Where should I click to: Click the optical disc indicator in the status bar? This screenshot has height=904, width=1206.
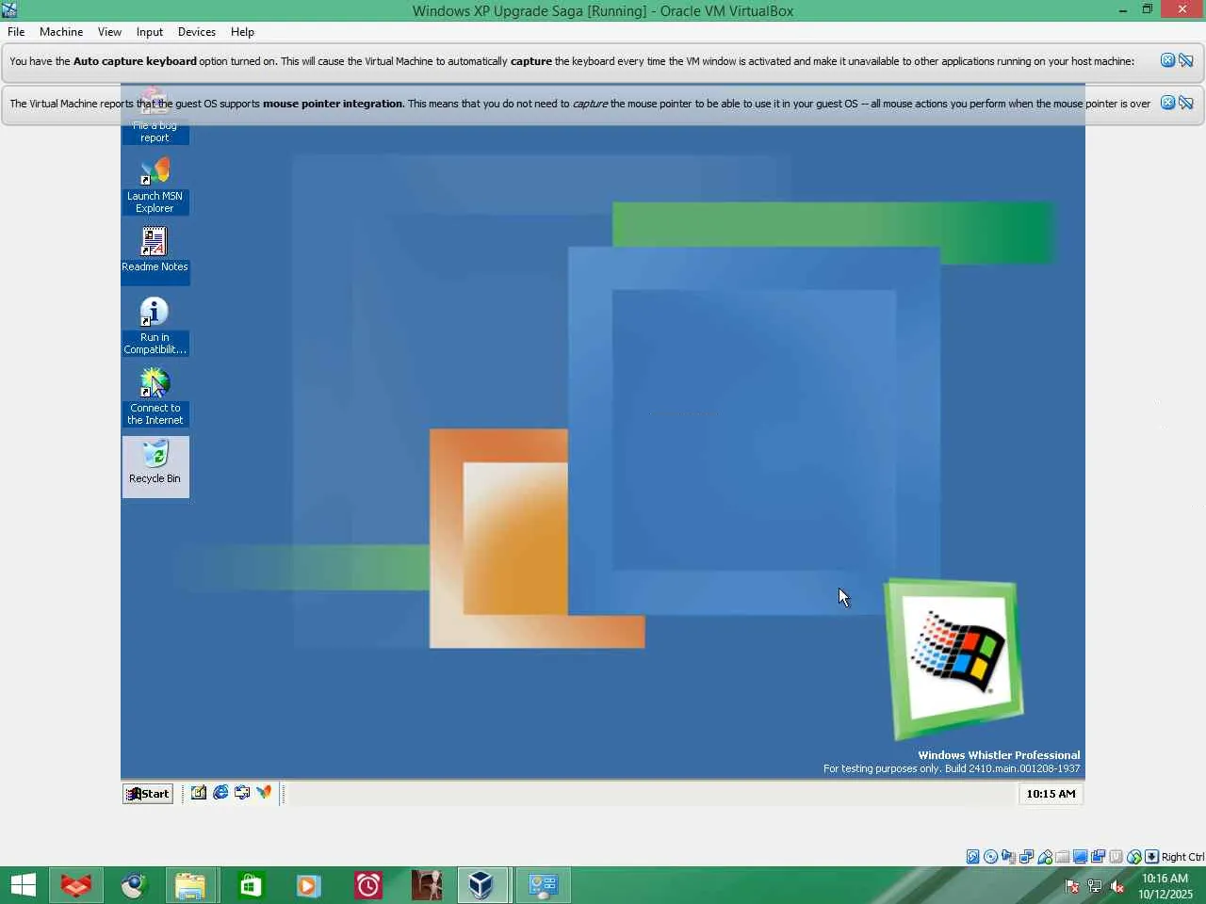point(991,857)
